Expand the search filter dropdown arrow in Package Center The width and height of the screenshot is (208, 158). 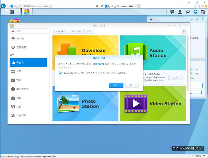[15, 31]
